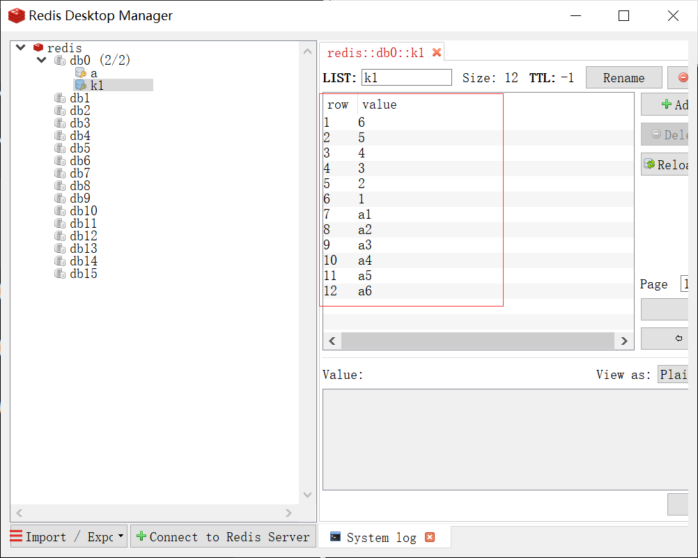Image resolution: width=698 pixels, height=558 pixels.
Task: Click inside the Value text area
Action: 505,440
